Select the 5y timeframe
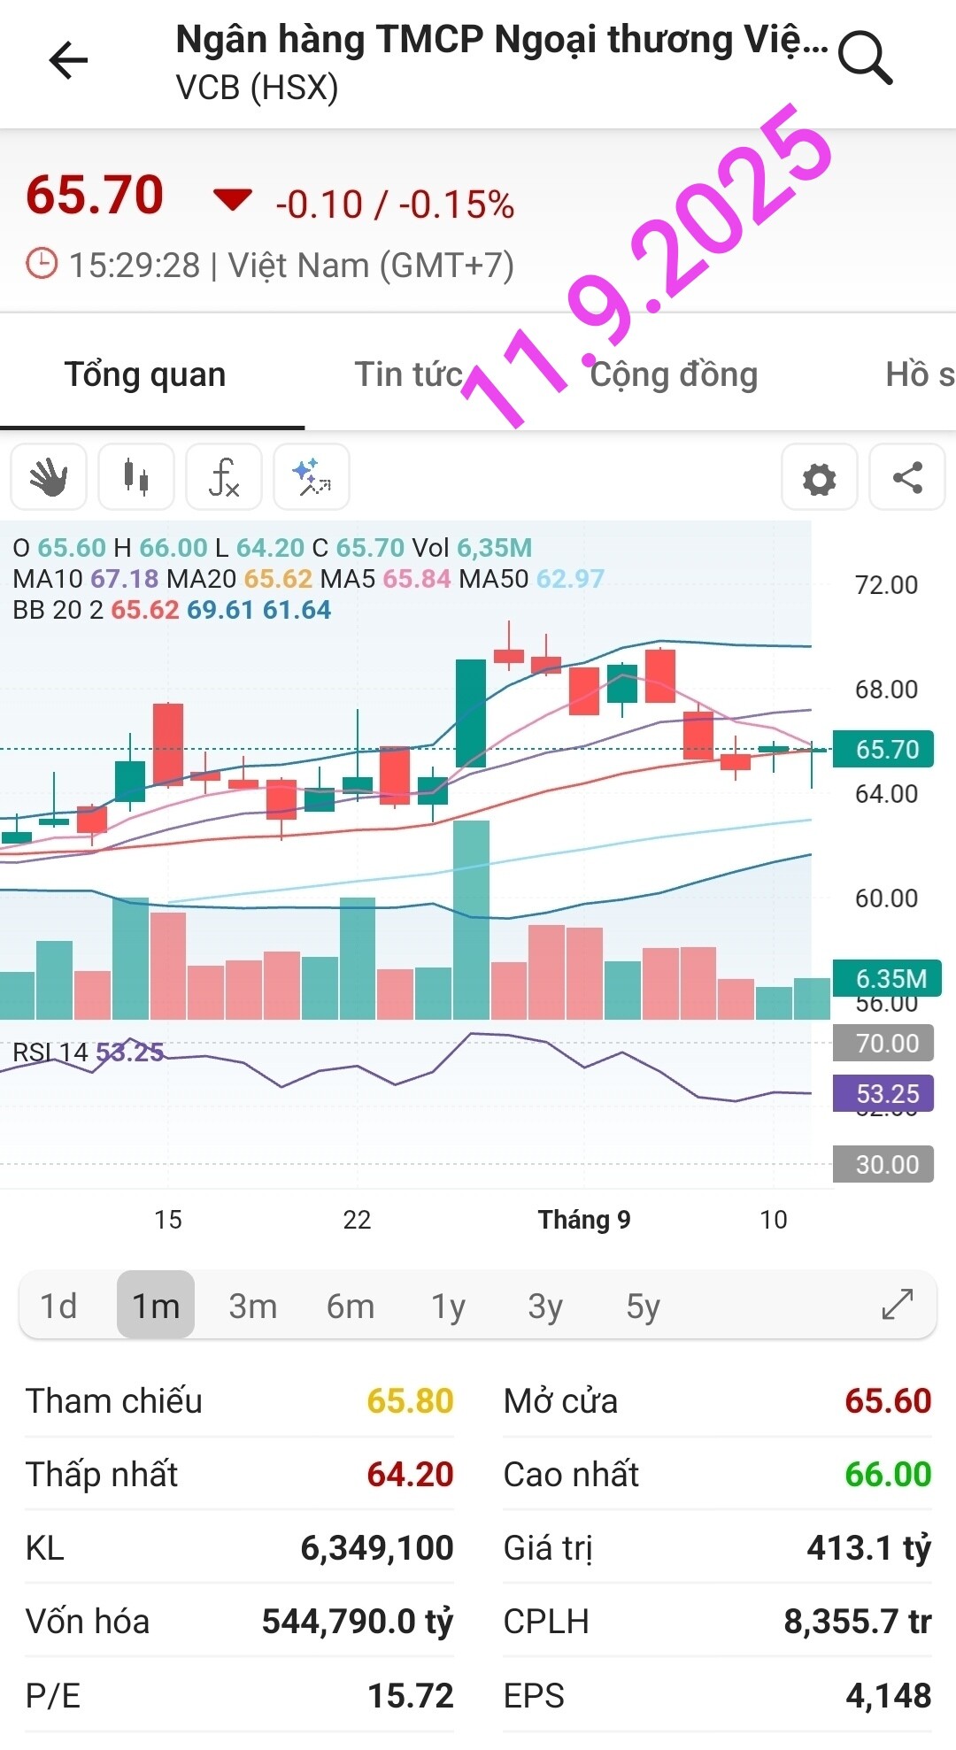Image resolution: width=956 pixels, height=1750 pixels. (643, 1306)
